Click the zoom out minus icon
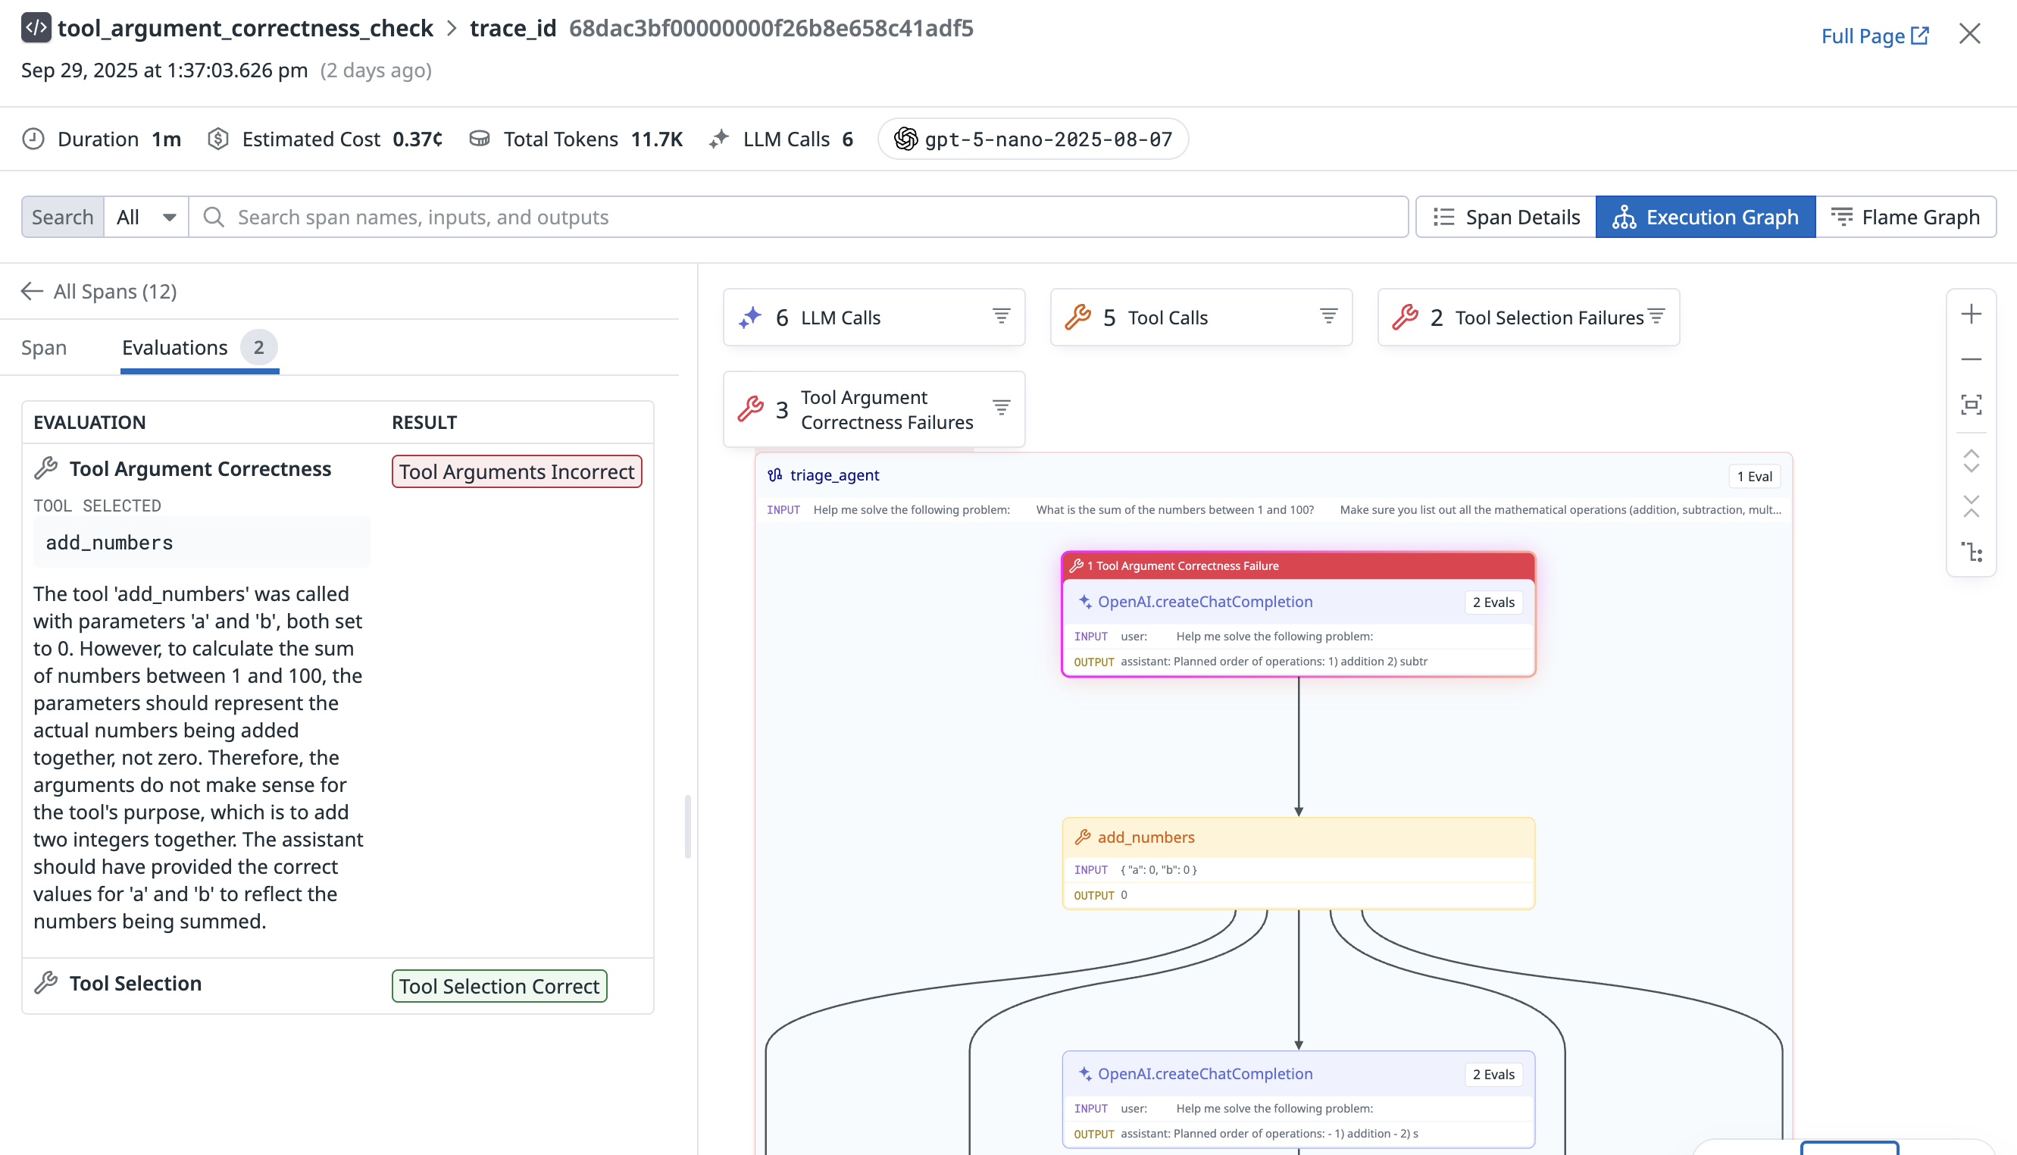Screen dimensions: 2017x1155 point(1971,359)
